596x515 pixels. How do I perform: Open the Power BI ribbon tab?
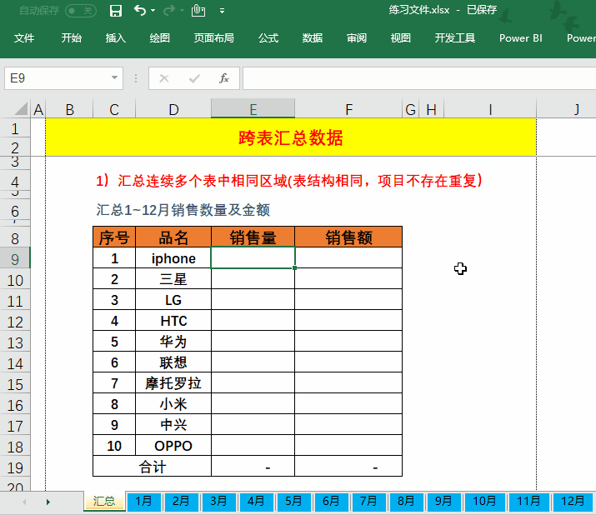tap(521, 38)
